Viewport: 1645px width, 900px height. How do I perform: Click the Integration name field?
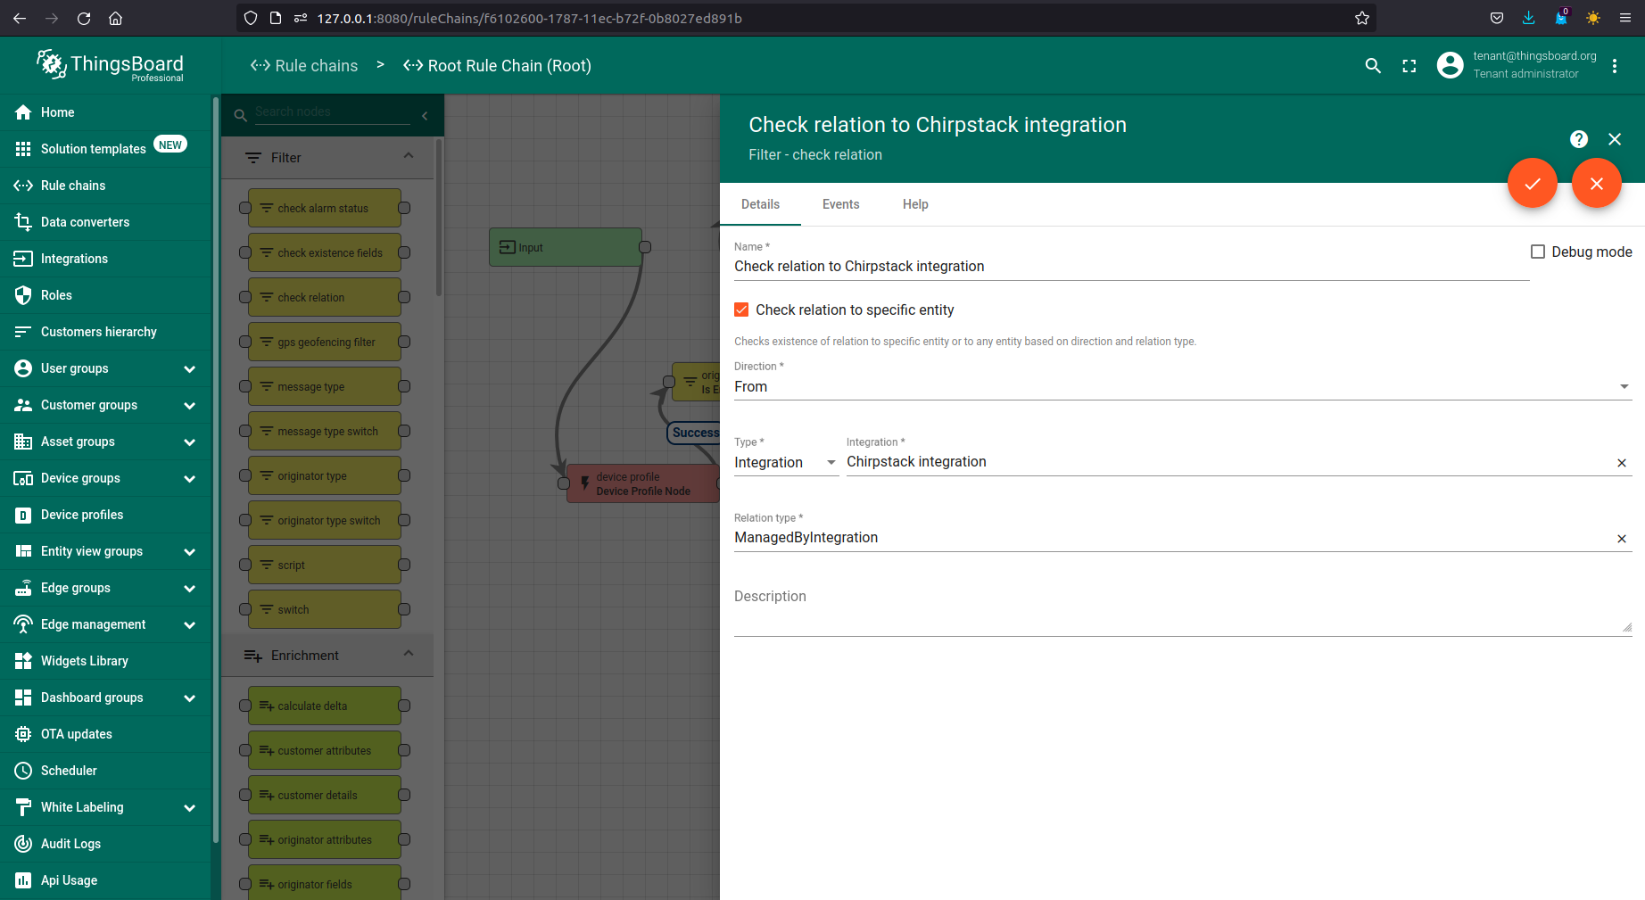coord(1229,462)
